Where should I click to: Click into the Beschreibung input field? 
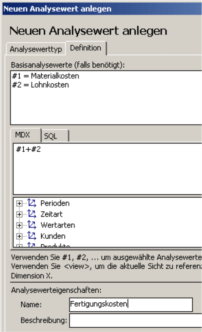click(x=135, y=320)
